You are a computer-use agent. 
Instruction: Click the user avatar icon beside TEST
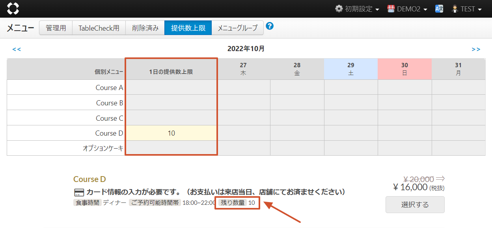[x=455, y=9]
